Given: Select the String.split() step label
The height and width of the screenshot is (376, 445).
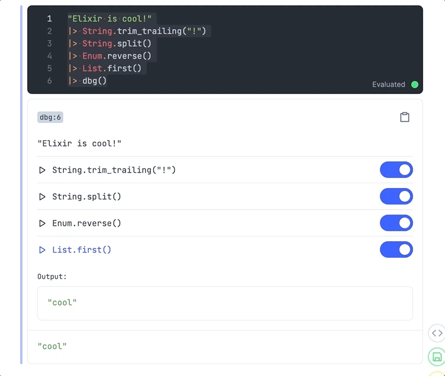Looking at the screenshot, I should coord(86,197).
